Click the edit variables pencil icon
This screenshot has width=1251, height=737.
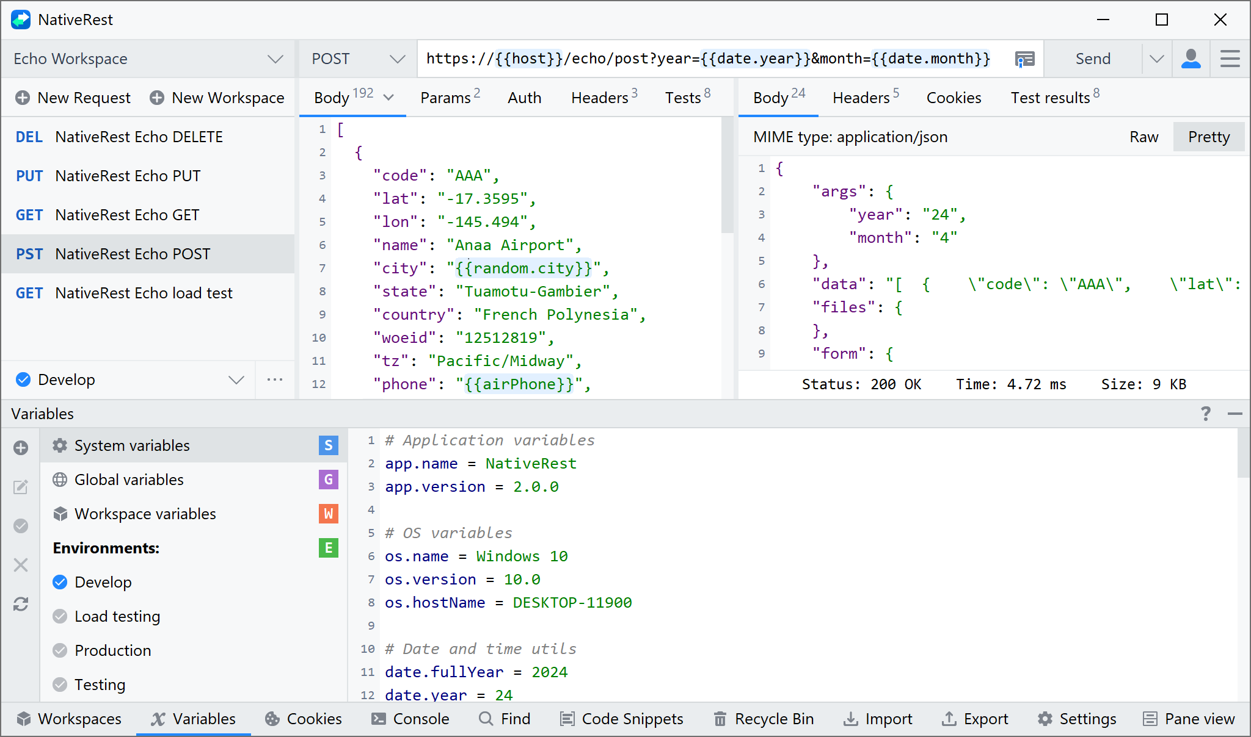(21, 487)
